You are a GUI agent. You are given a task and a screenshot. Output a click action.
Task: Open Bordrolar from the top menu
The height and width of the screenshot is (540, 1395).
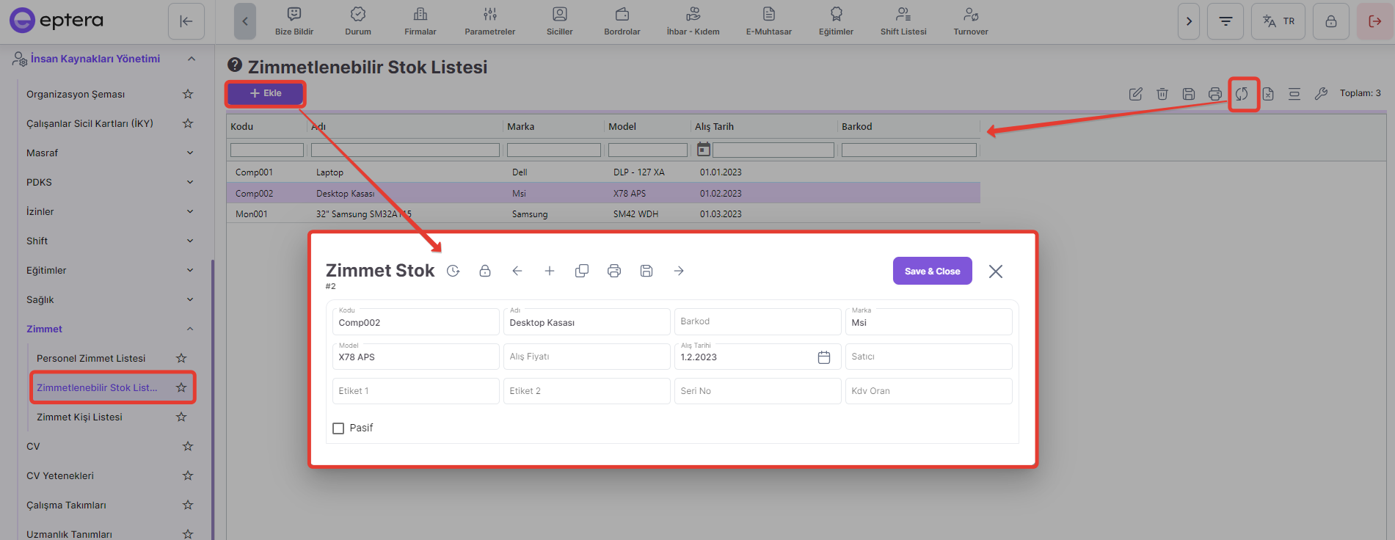point(622,21)
